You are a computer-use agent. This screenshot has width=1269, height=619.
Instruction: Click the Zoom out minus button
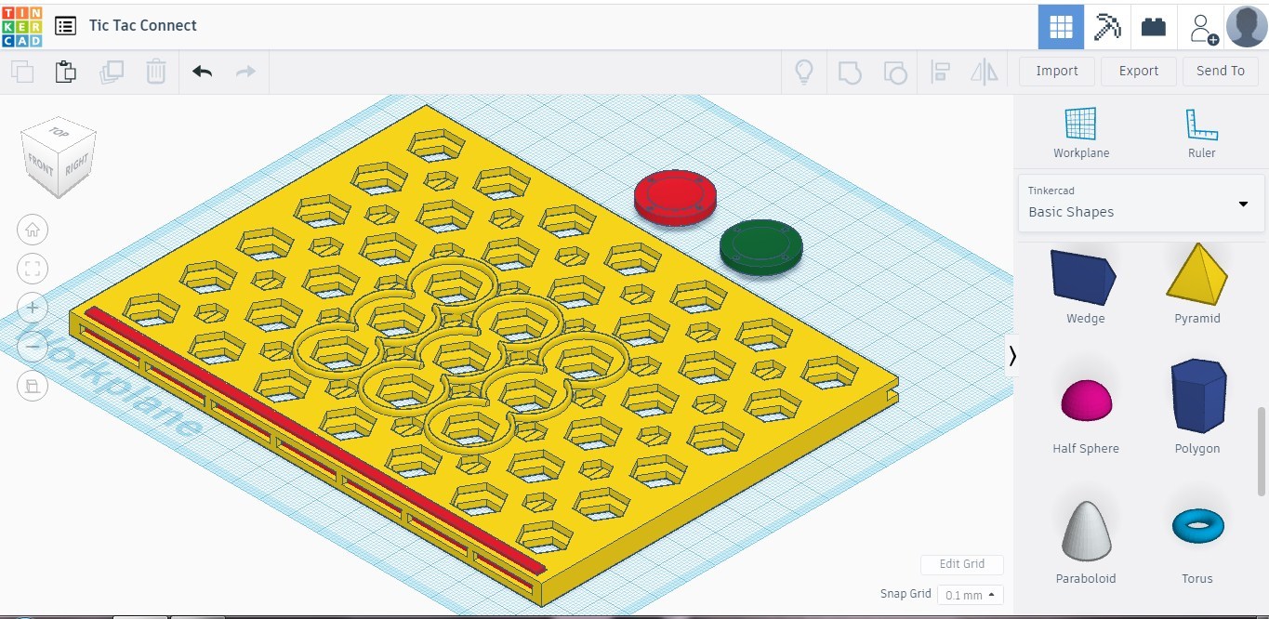(33, 347)
